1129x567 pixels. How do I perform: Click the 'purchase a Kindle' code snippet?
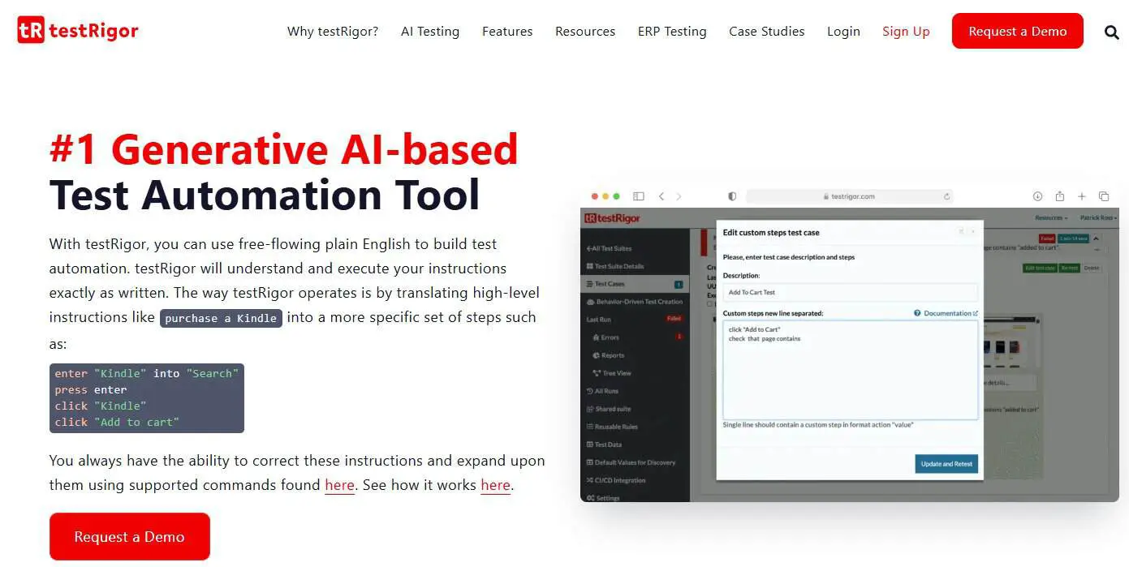(221, 318)
